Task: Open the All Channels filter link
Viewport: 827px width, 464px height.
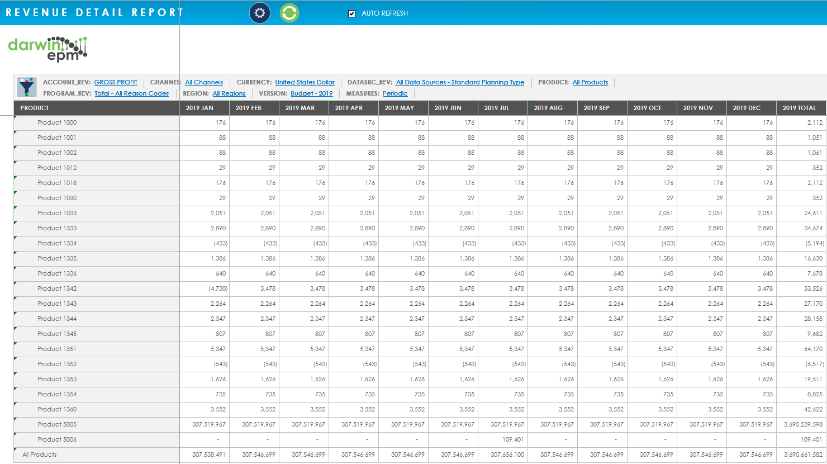Action: click(204, 82)
